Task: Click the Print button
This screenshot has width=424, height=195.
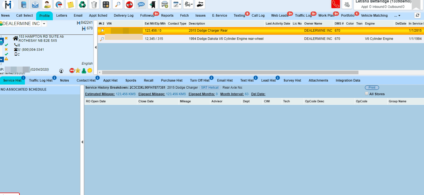Action: point(372,88)
